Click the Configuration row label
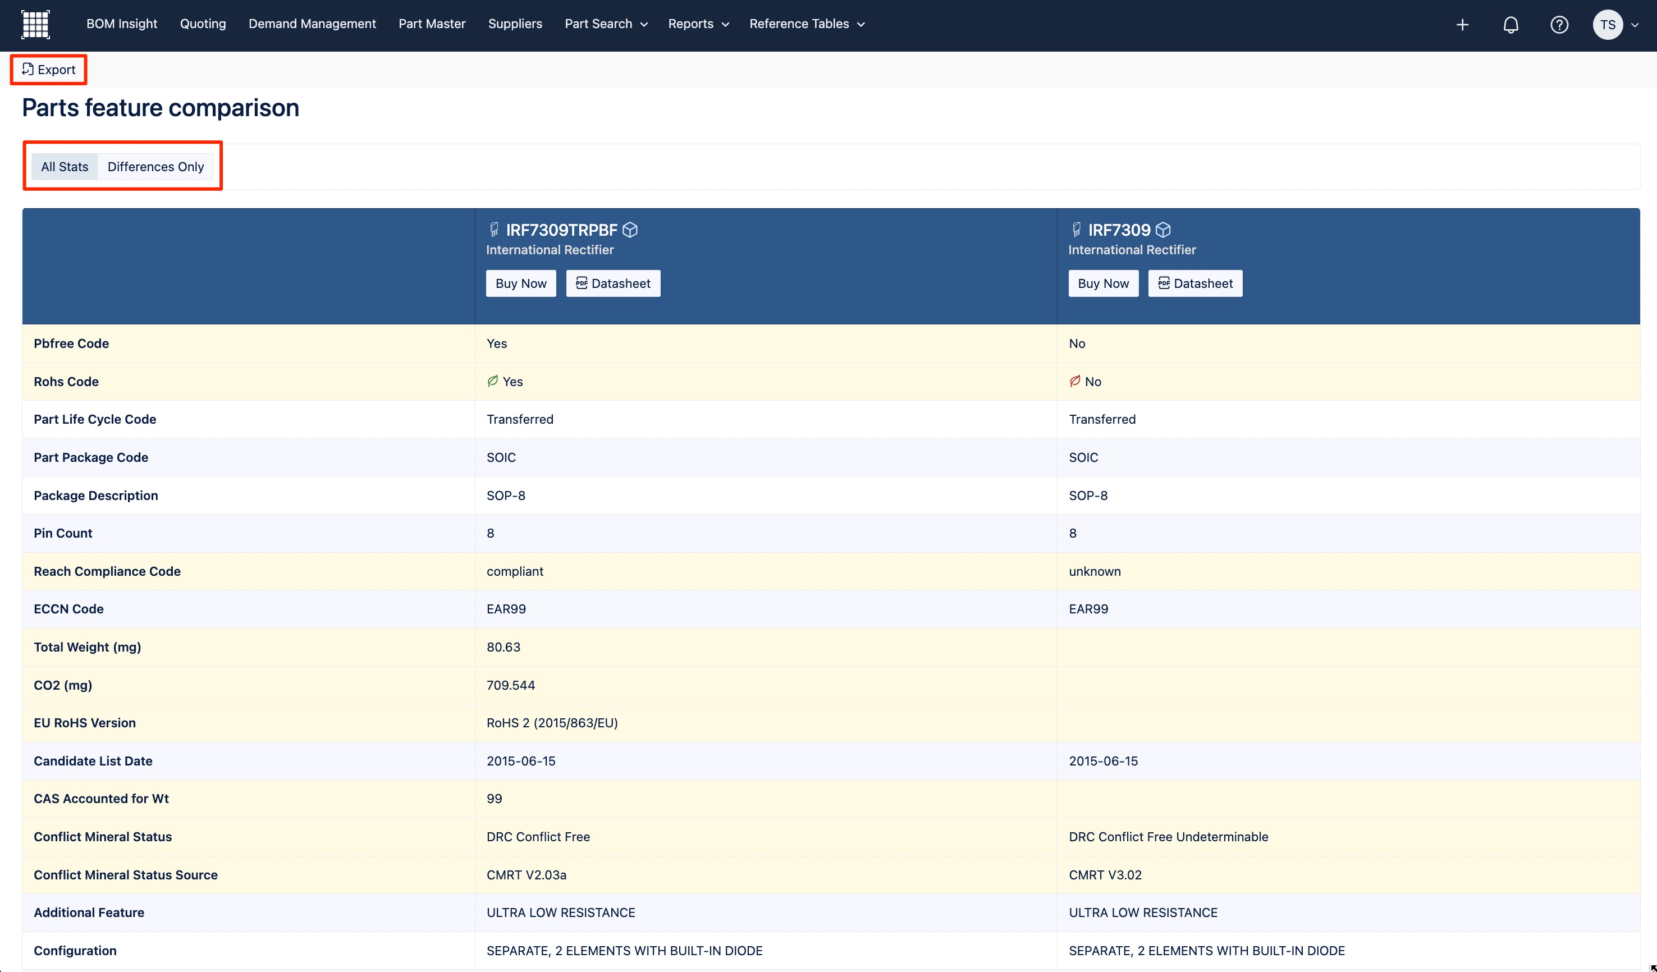1657x972 pixels. [75, 951]
